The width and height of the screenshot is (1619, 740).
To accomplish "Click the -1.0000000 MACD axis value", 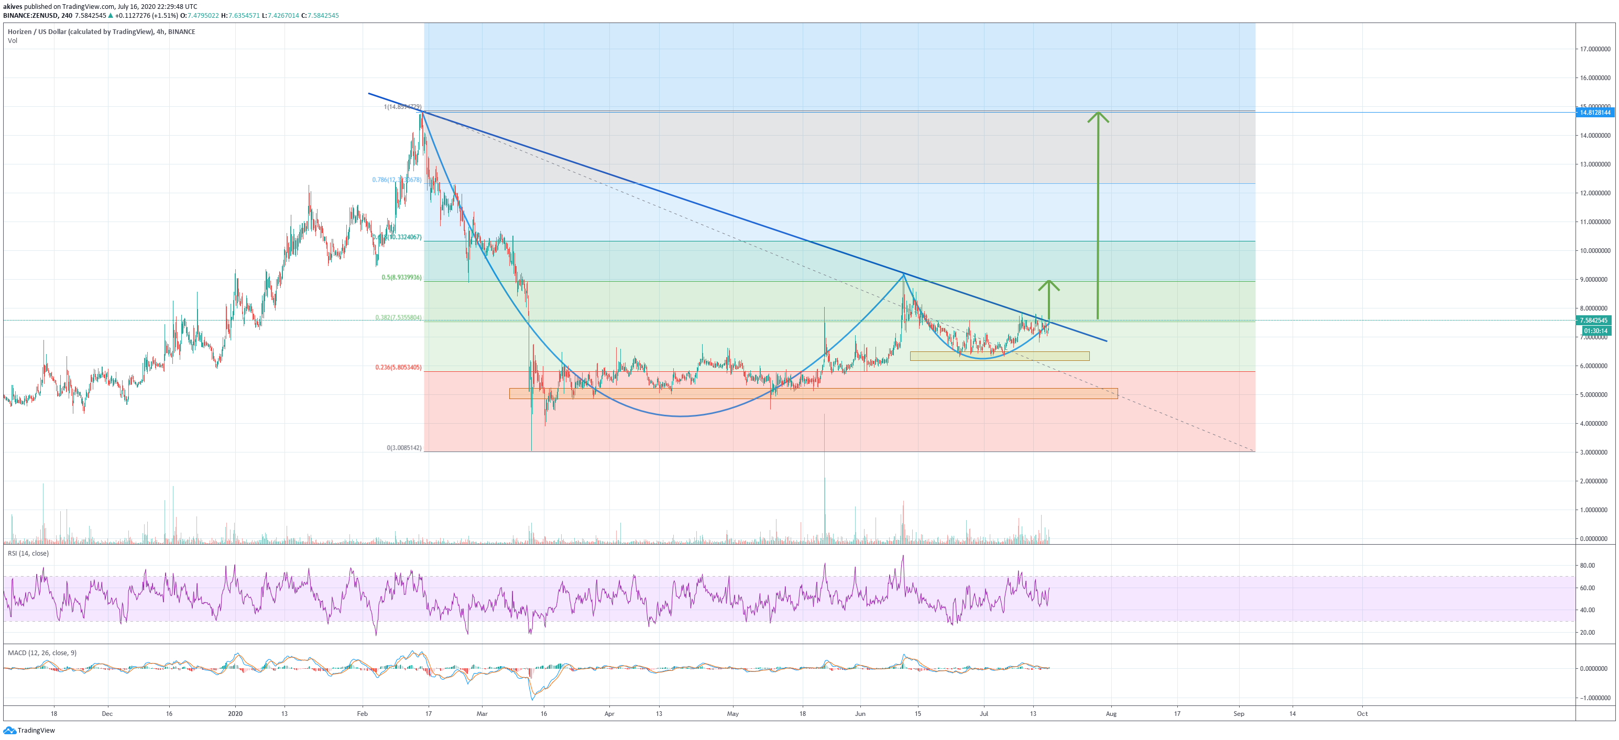I will [1595, 698].
